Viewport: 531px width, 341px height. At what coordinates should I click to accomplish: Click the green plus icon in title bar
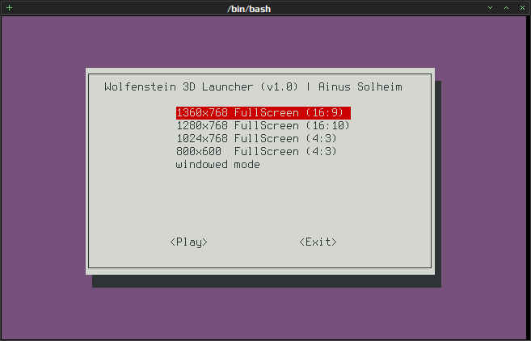click(10, 8)
